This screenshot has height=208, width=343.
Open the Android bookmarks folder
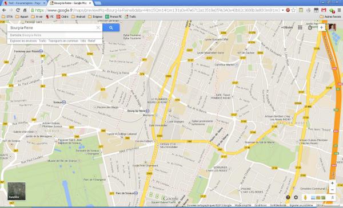click(78, 17)
